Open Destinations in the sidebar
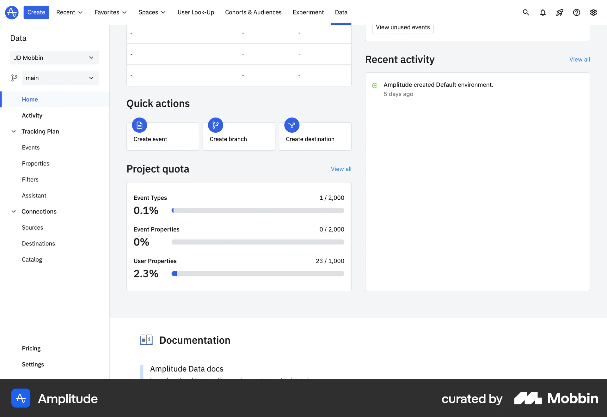 pos(38,244)
